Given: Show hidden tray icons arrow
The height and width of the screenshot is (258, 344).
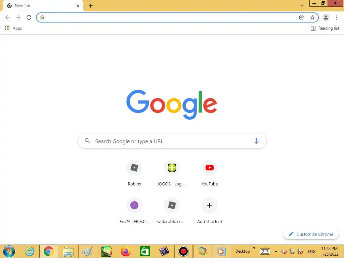Looking at the screenshot, I should click(276, 251).
